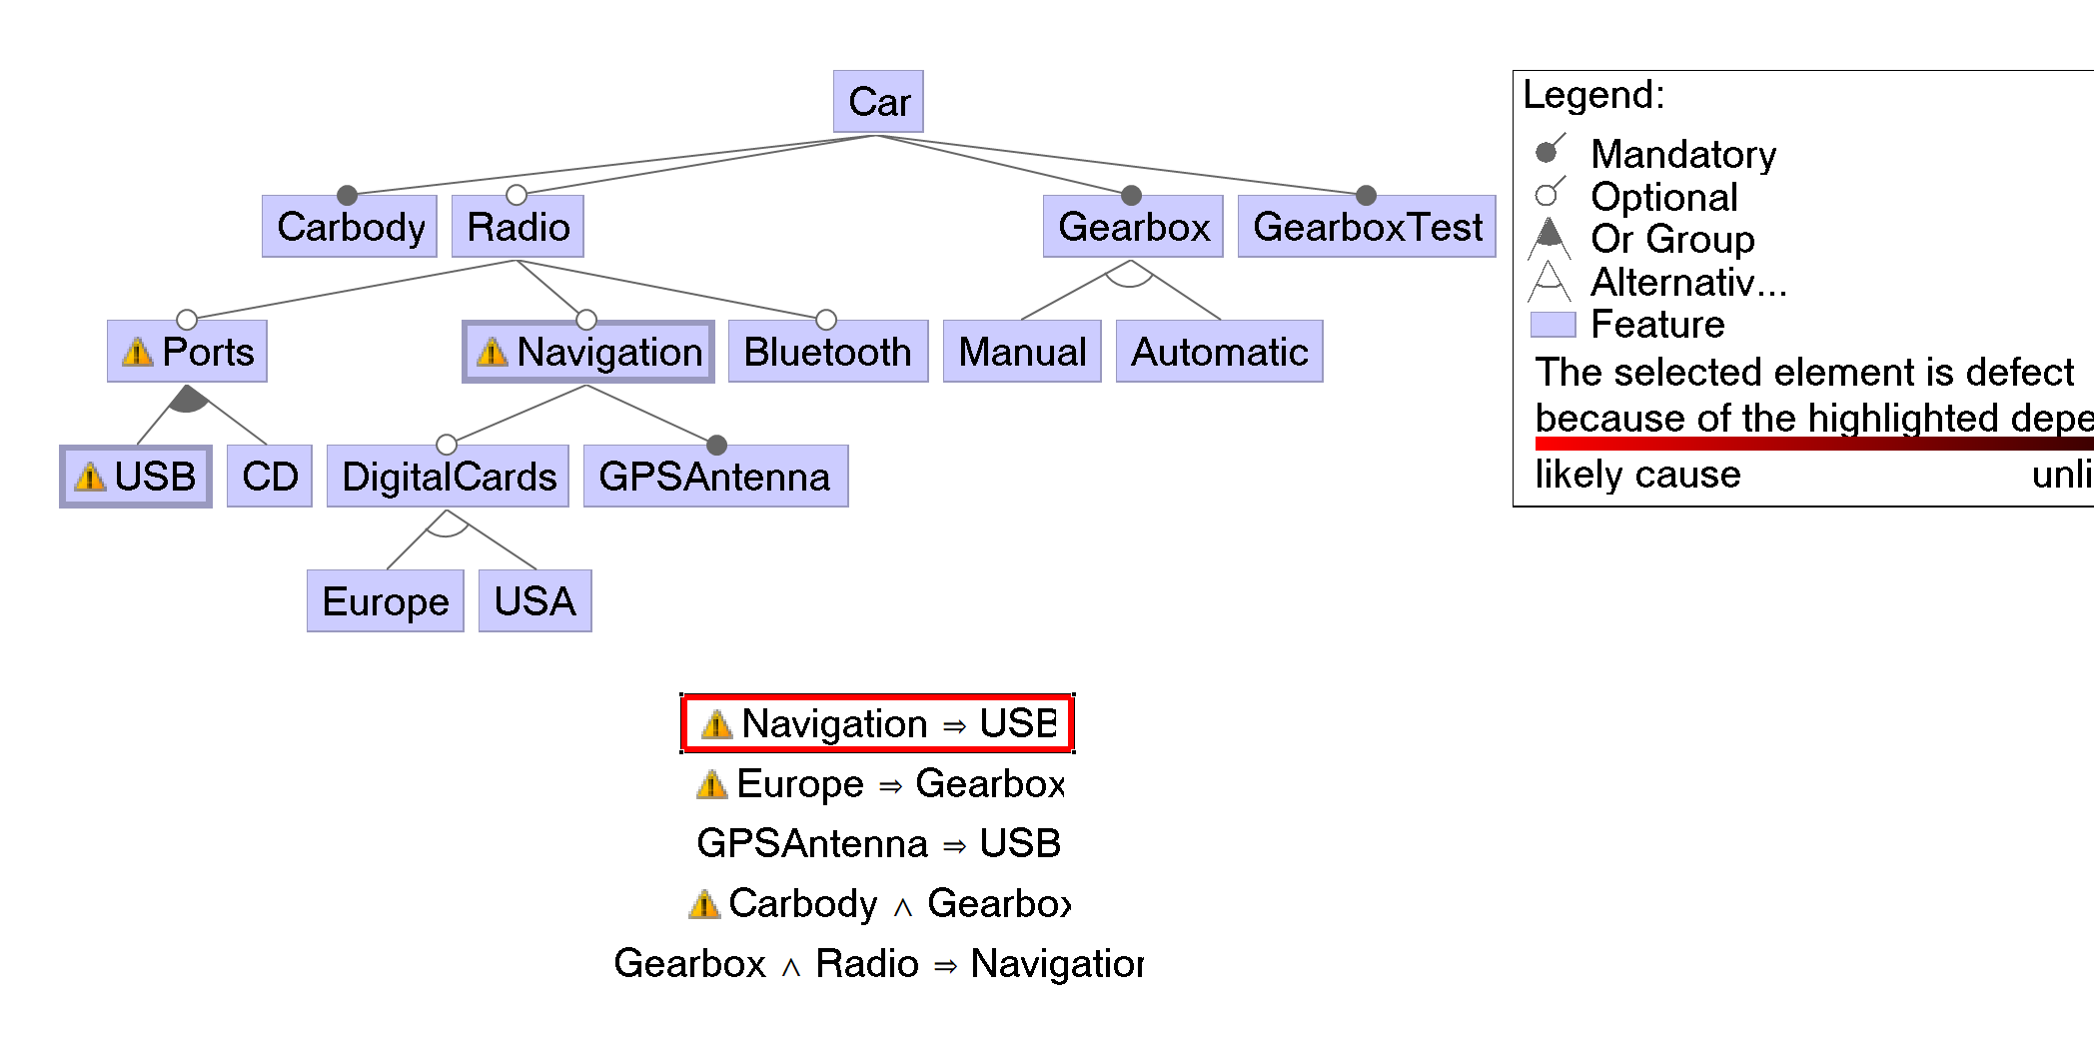Select the Automatic feature box
This screenshot has height=1041, width=2094.
pos(1220,351)
